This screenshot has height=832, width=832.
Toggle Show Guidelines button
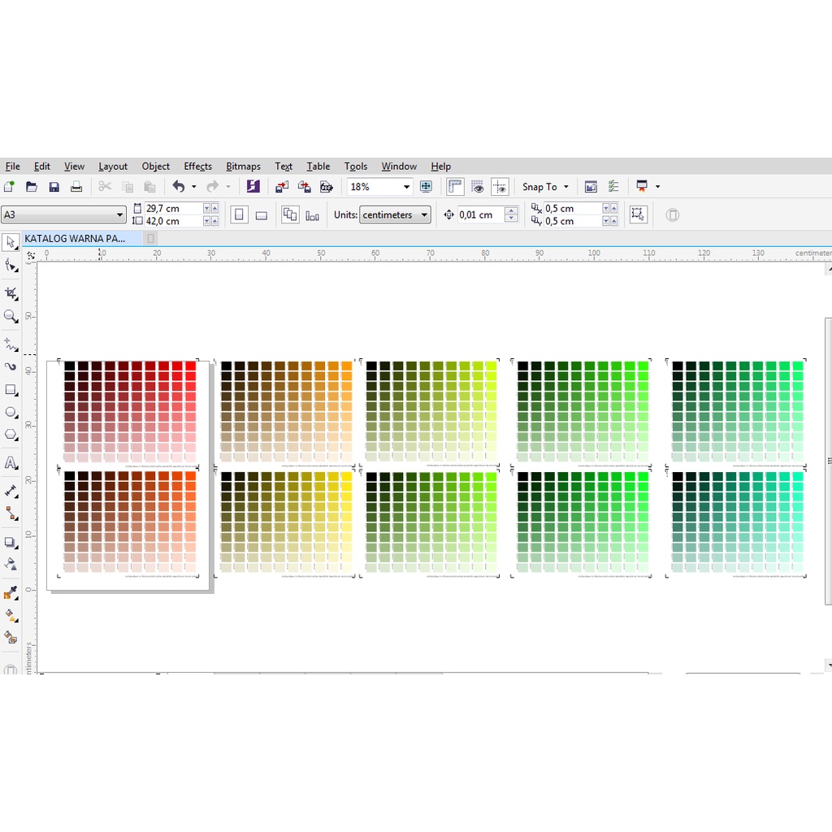500,187
